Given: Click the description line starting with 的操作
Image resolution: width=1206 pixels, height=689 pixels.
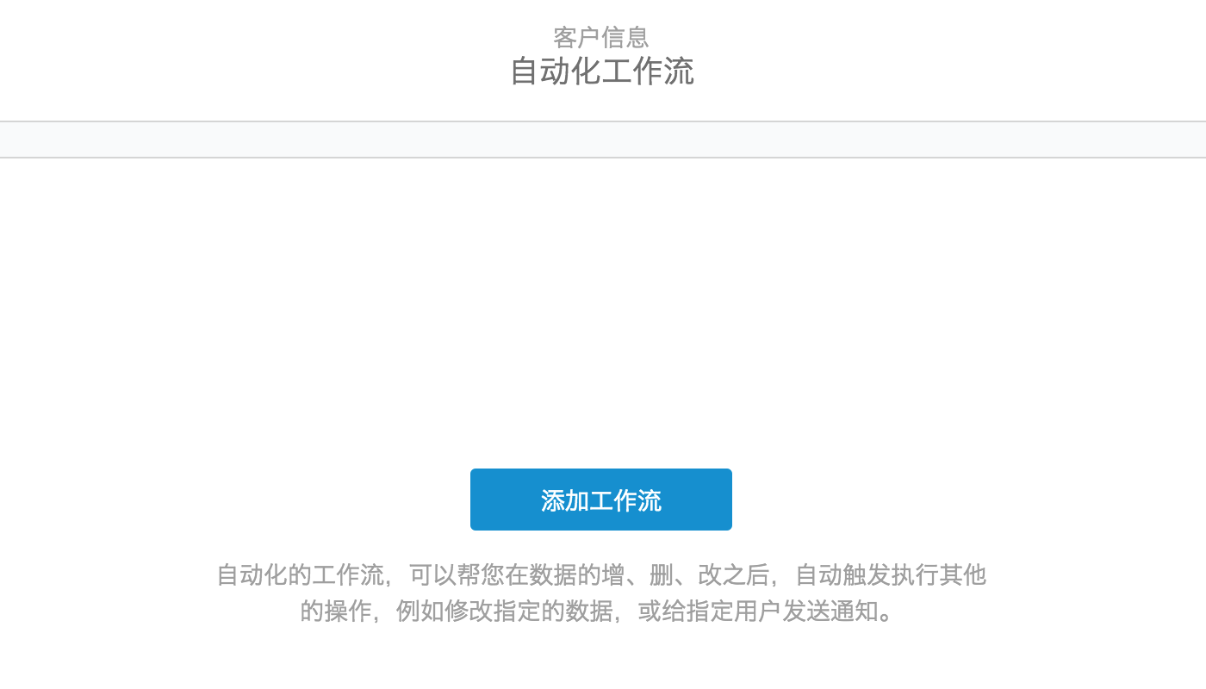Looking at the screenshot, I should click(x=601, y=611).
